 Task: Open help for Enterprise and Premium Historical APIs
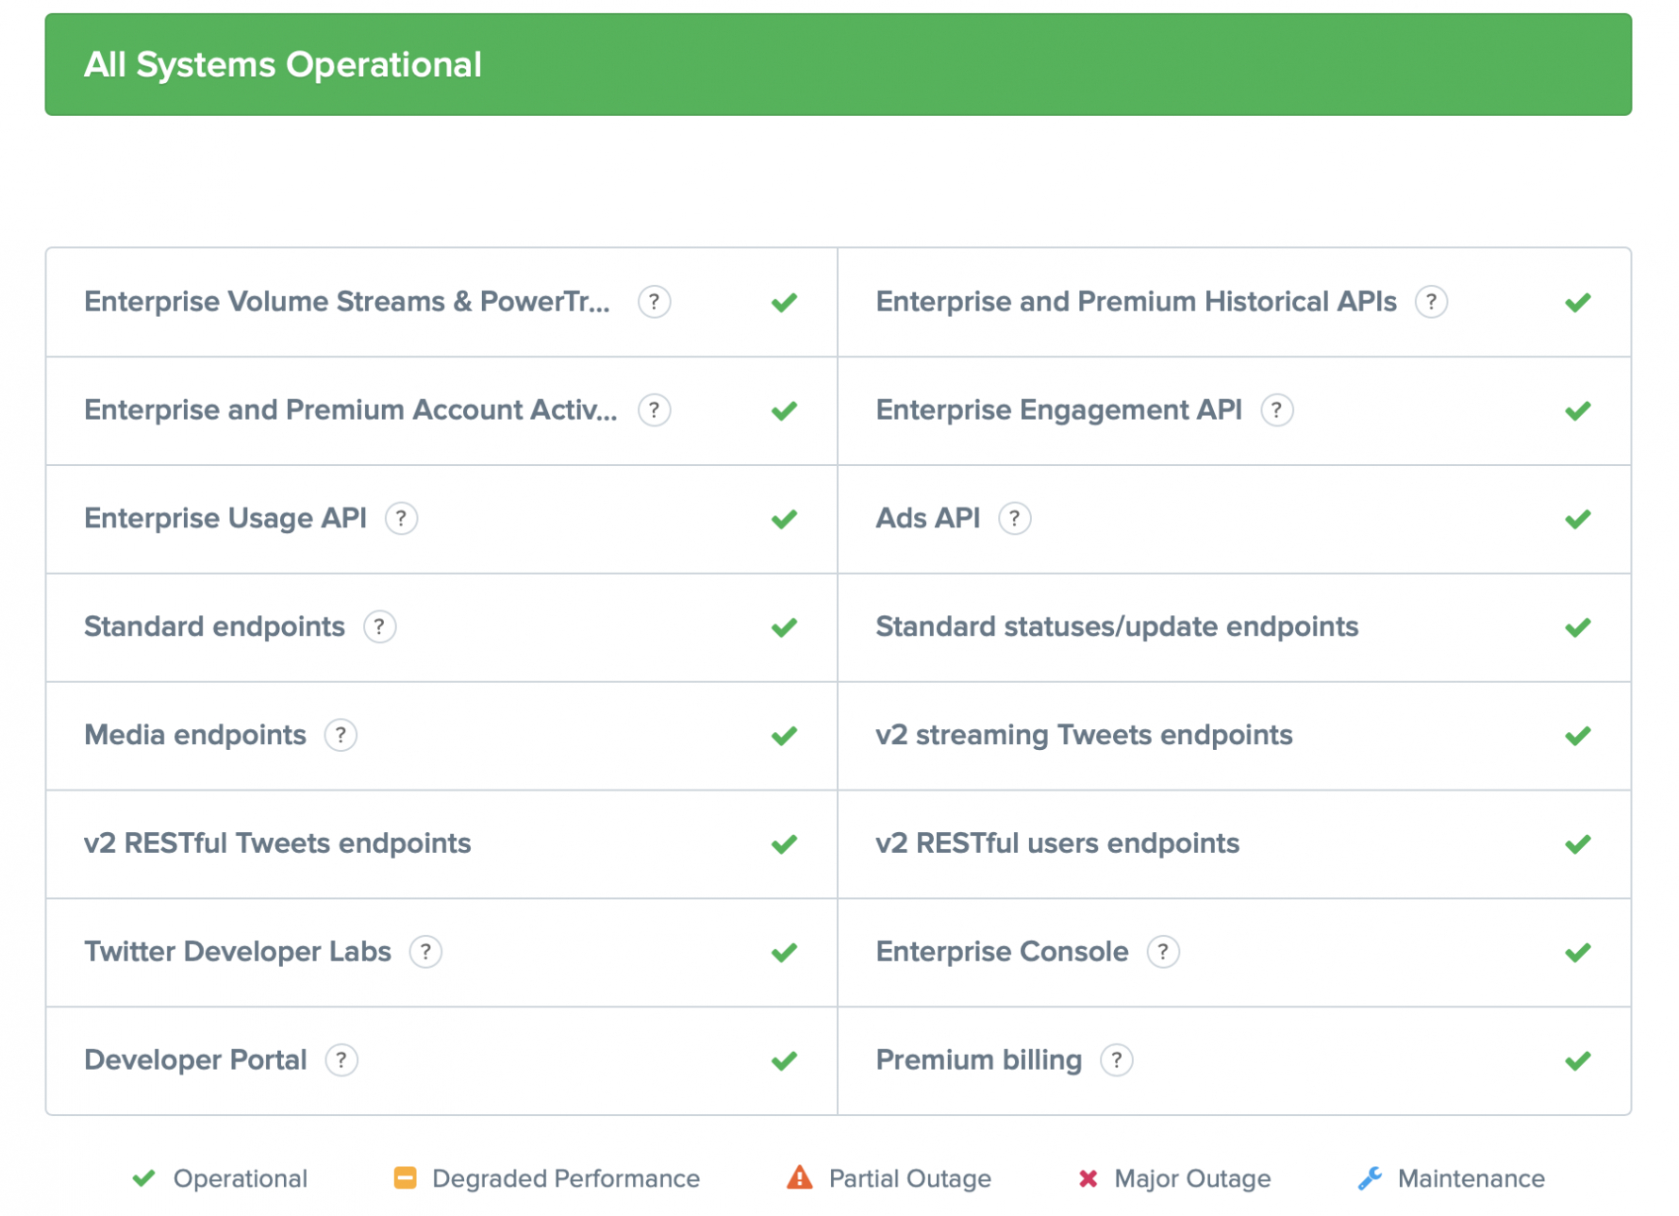1433,302
